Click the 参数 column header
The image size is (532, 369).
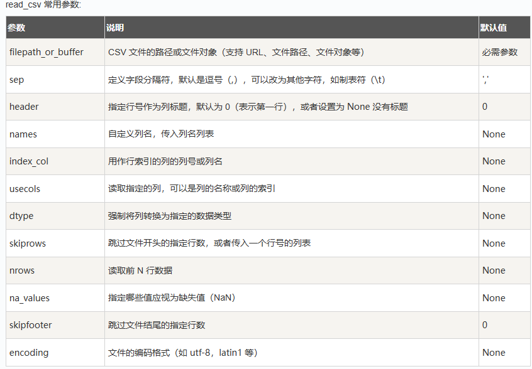[17, 28]
